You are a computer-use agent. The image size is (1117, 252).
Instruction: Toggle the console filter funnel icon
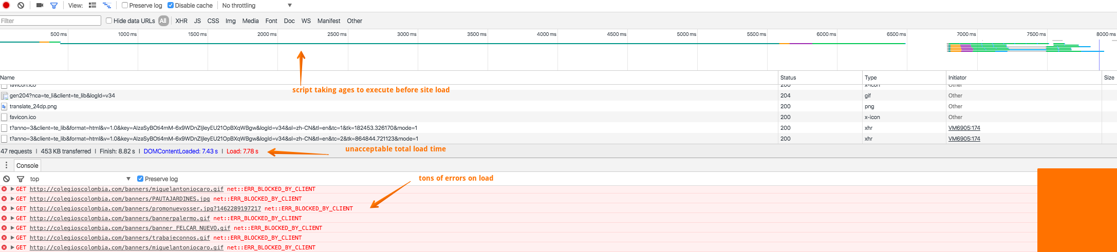tap(21, 179)
